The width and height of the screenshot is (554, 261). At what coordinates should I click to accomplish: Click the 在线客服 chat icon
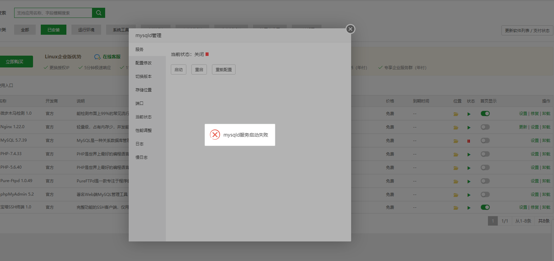(x=97, y=57)
